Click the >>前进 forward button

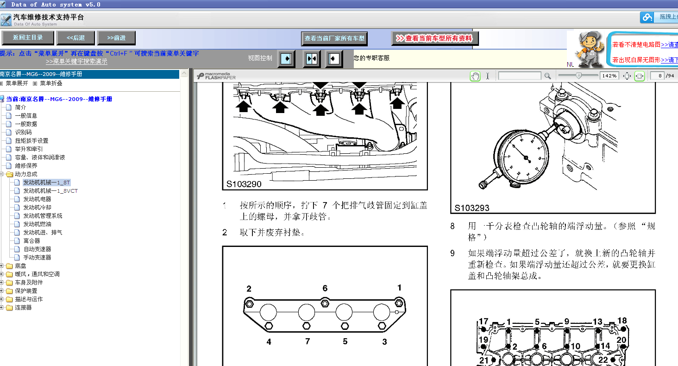116,38
